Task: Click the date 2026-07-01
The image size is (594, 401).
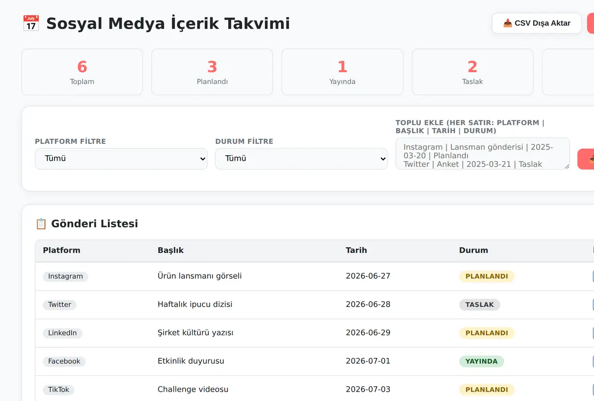Action: [x=368, y=361]
